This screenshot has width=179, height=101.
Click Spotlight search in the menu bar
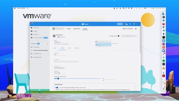point(151,8)
